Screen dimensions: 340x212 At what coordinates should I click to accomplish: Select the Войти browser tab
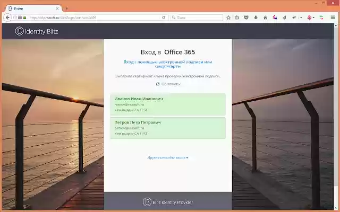click(33, 8)
